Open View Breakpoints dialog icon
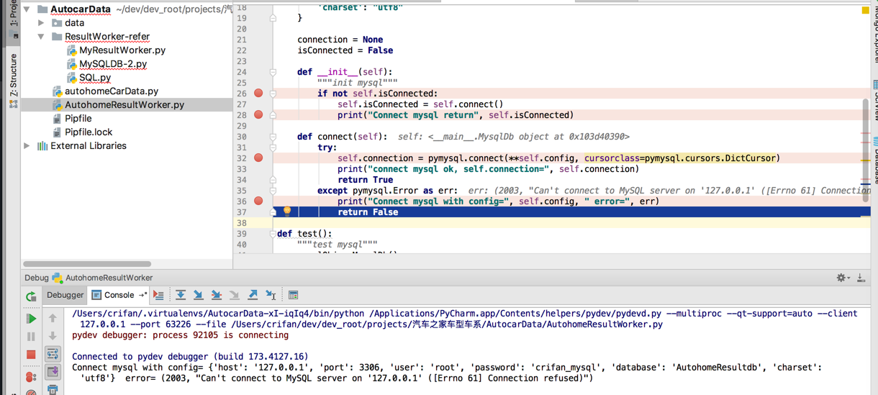The image size is (878, 395). tap(31, 376)
